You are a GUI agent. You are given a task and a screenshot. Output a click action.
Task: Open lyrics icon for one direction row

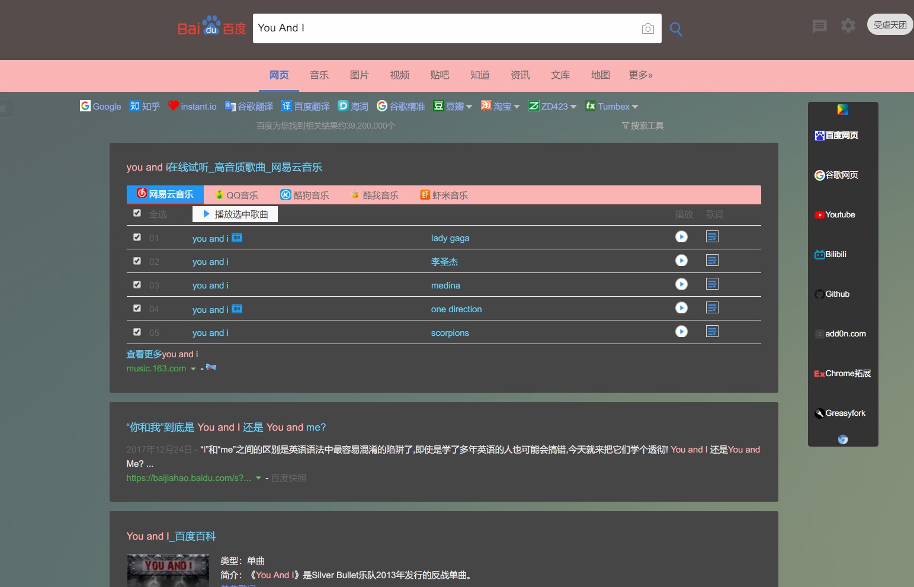coord(712,308)
